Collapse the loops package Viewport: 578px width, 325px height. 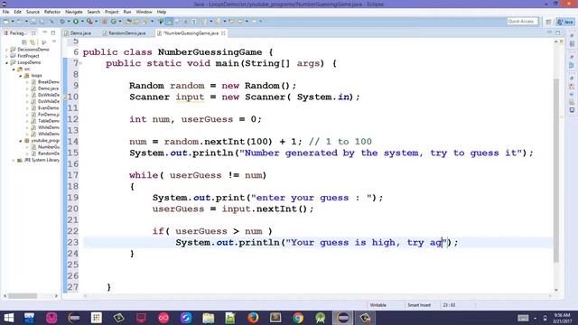(x=21, y=76)
